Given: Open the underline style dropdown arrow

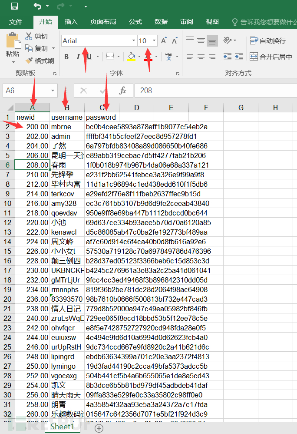Looking at the screenshot, I should tap(98, 57).
